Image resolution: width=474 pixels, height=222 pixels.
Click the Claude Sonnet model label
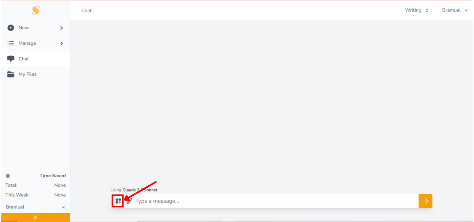click(140, 190)
